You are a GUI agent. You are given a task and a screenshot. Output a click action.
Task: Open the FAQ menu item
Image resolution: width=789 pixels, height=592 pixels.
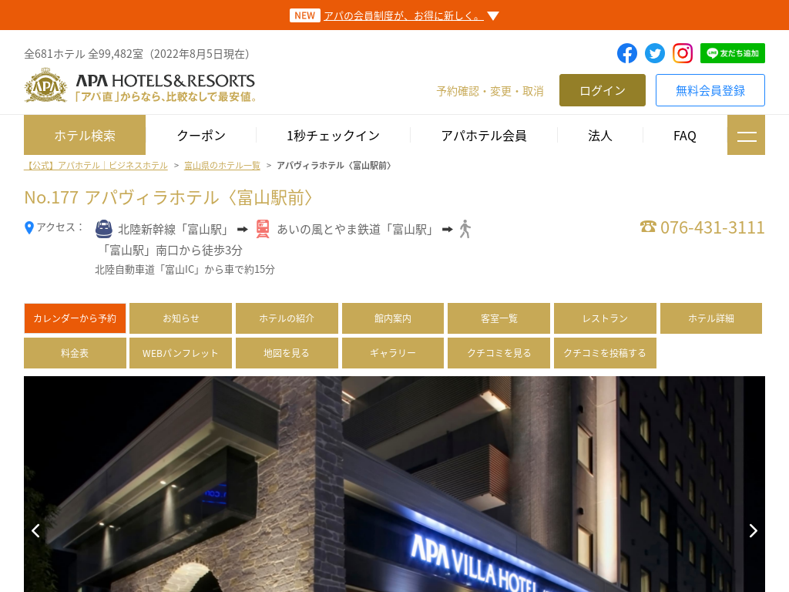click(x=684, y=136)
